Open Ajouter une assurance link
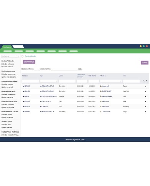The width and height of the screenshot is (150, 186). [x=9, y=77]
